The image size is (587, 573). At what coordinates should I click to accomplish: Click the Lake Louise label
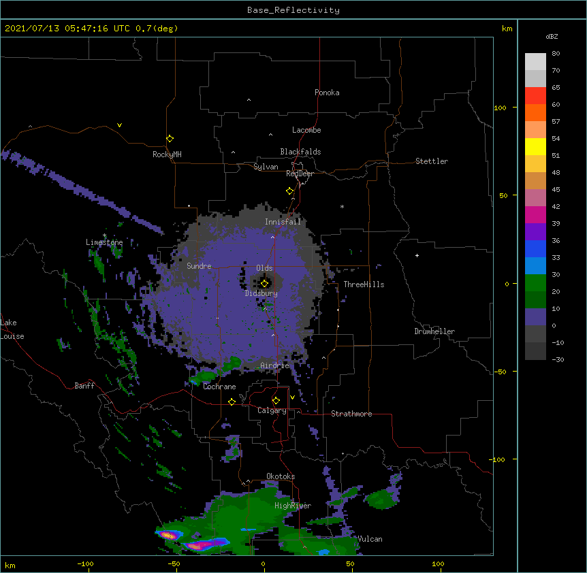[12, 329]
